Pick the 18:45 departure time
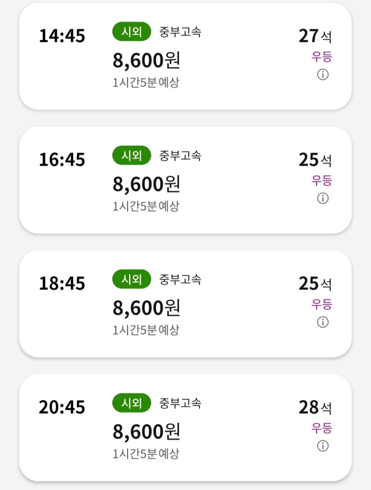This screenshot has width=371, height=490. click(62, 284)
